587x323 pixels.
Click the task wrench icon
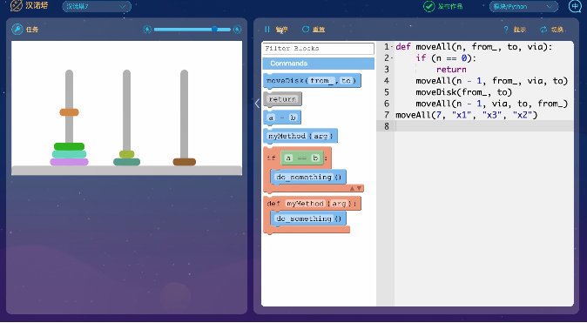(17, 30)
